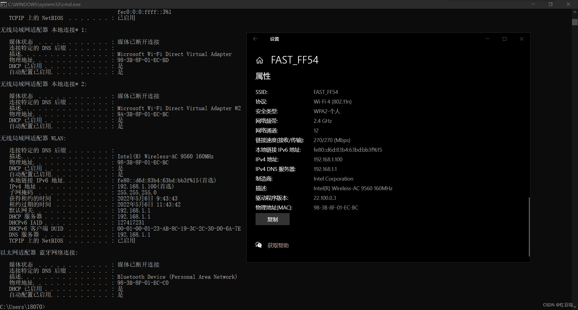Image resolution: width=578 pixels, height=310 pixels.
Task: Click Microsoft Wi-Fi Direct Virtual Adapter #2 text
Action: (179, 108)
